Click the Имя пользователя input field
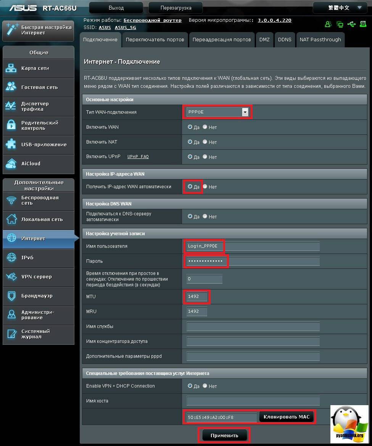This screenshot has width=372, height=446. pyautogui.click(x=253, y=246)
